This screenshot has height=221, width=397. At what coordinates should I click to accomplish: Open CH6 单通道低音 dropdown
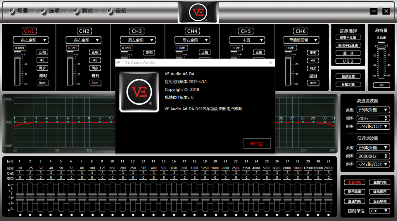301,40
